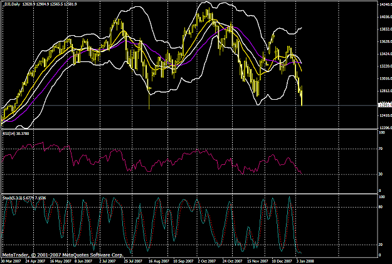Select the 13220.0 price axis label

(386, 66)
